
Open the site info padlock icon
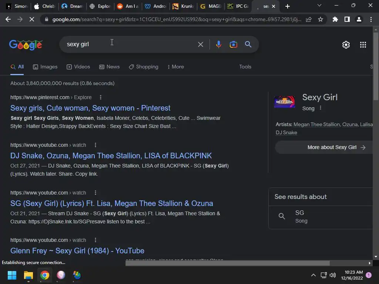click(x=47, y=19)
